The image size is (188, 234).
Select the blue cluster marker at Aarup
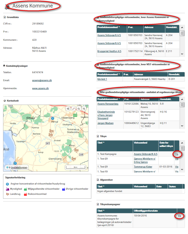[x=53, y=118]
